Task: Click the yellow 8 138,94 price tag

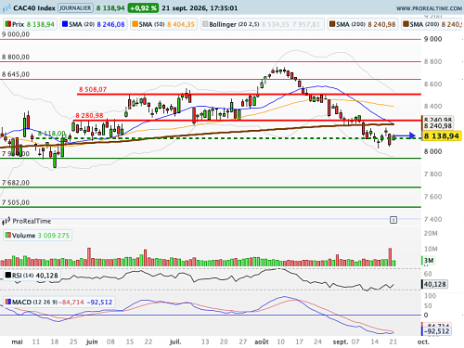Action: pyautogui.click(x=442, y=135)
